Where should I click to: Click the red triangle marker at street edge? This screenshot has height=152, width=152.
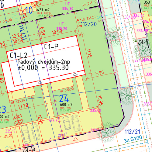[x=76, y=139]
